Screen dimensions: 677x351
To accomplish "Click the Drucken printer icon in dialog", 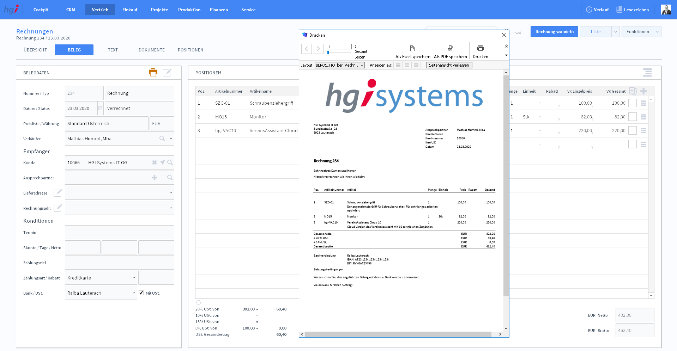I will pos(480,48).
